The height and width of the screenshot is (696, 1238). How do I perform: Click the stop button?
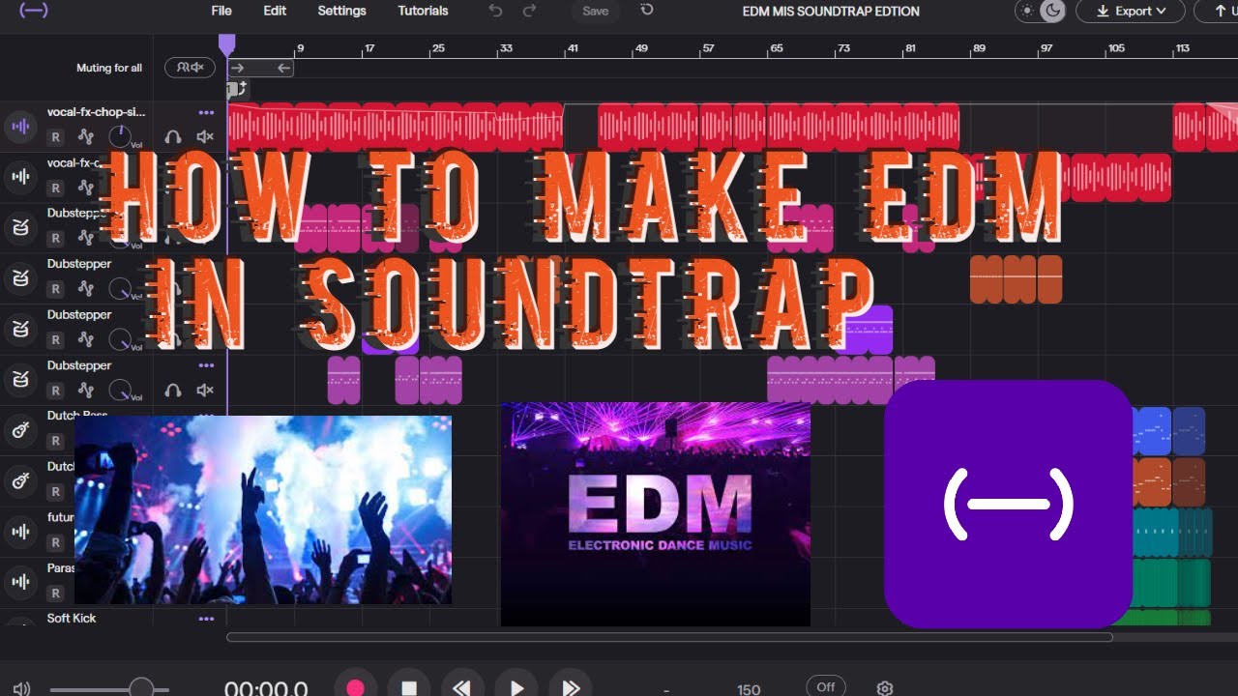[x=409, y=687]
